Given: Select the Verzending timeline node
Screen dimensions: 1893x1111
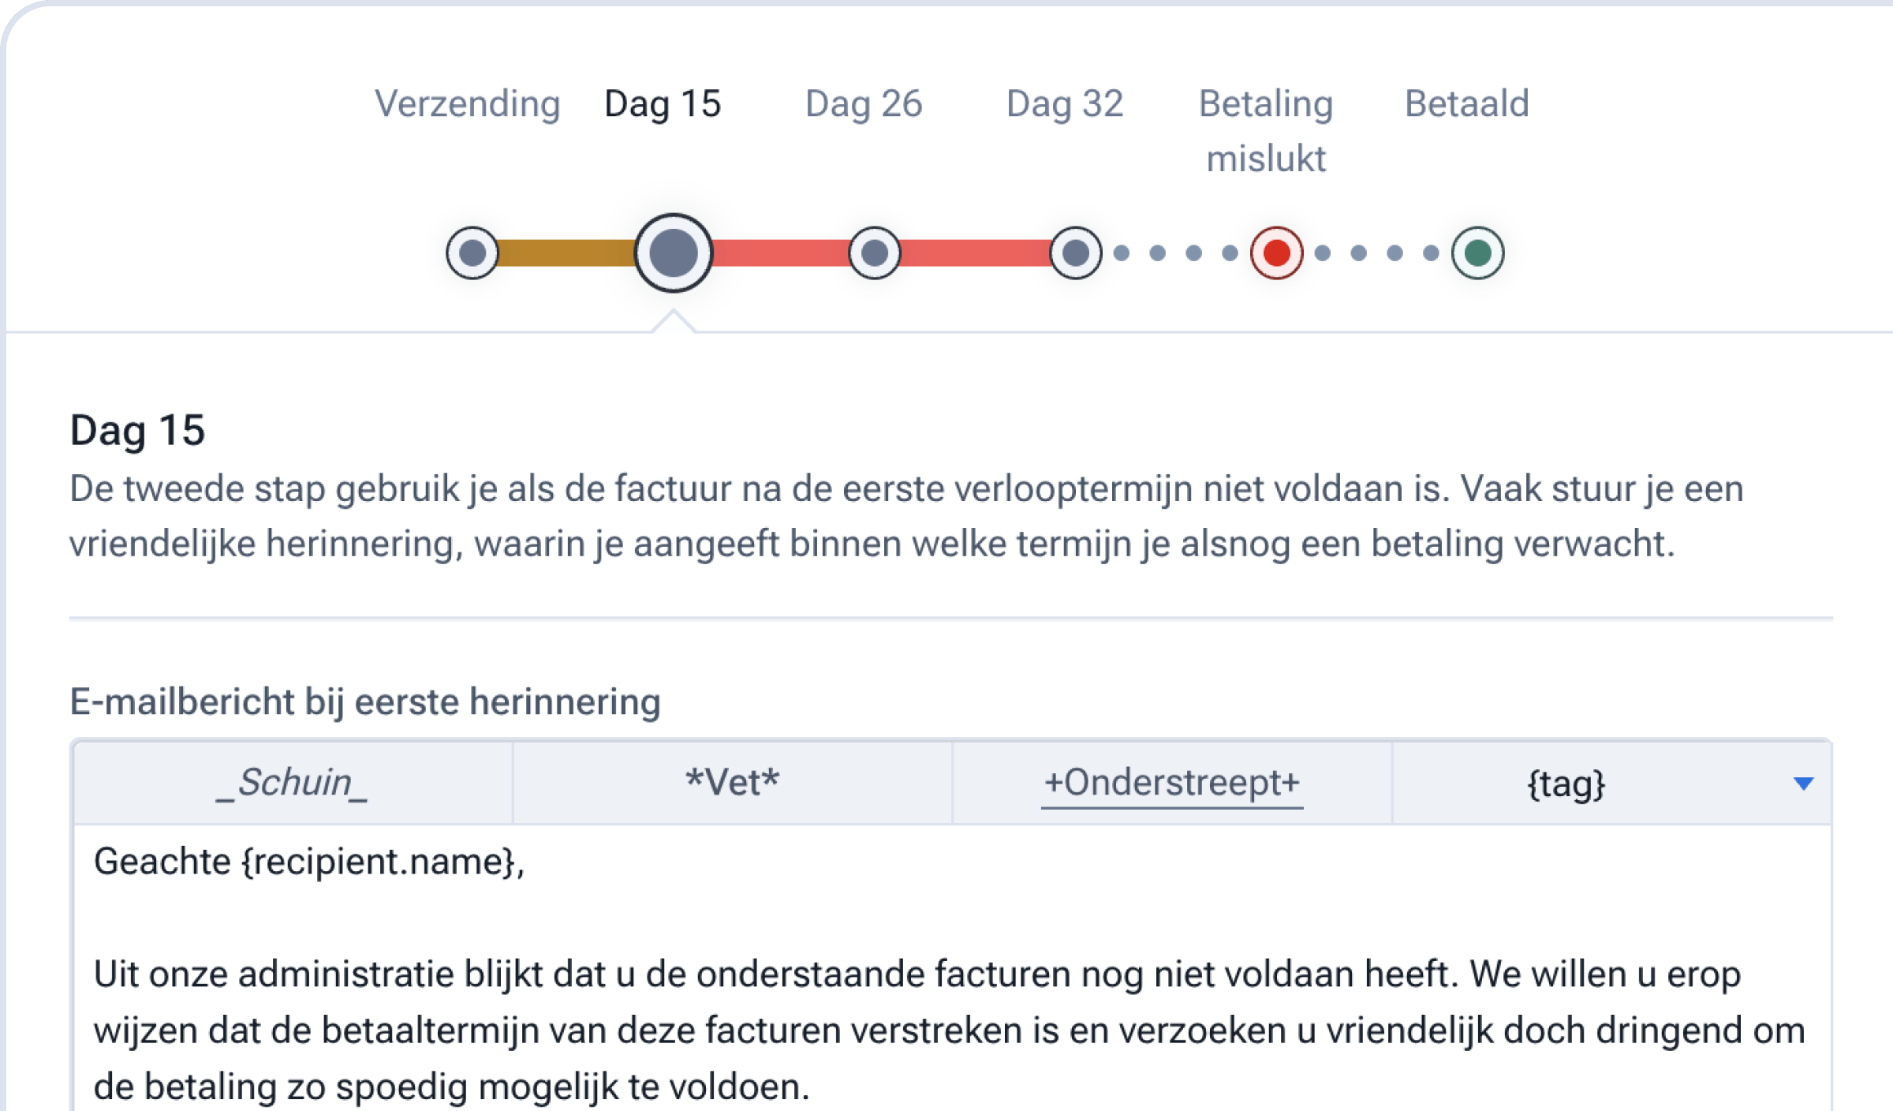Looking at the screenshot, I should point(471,252).
